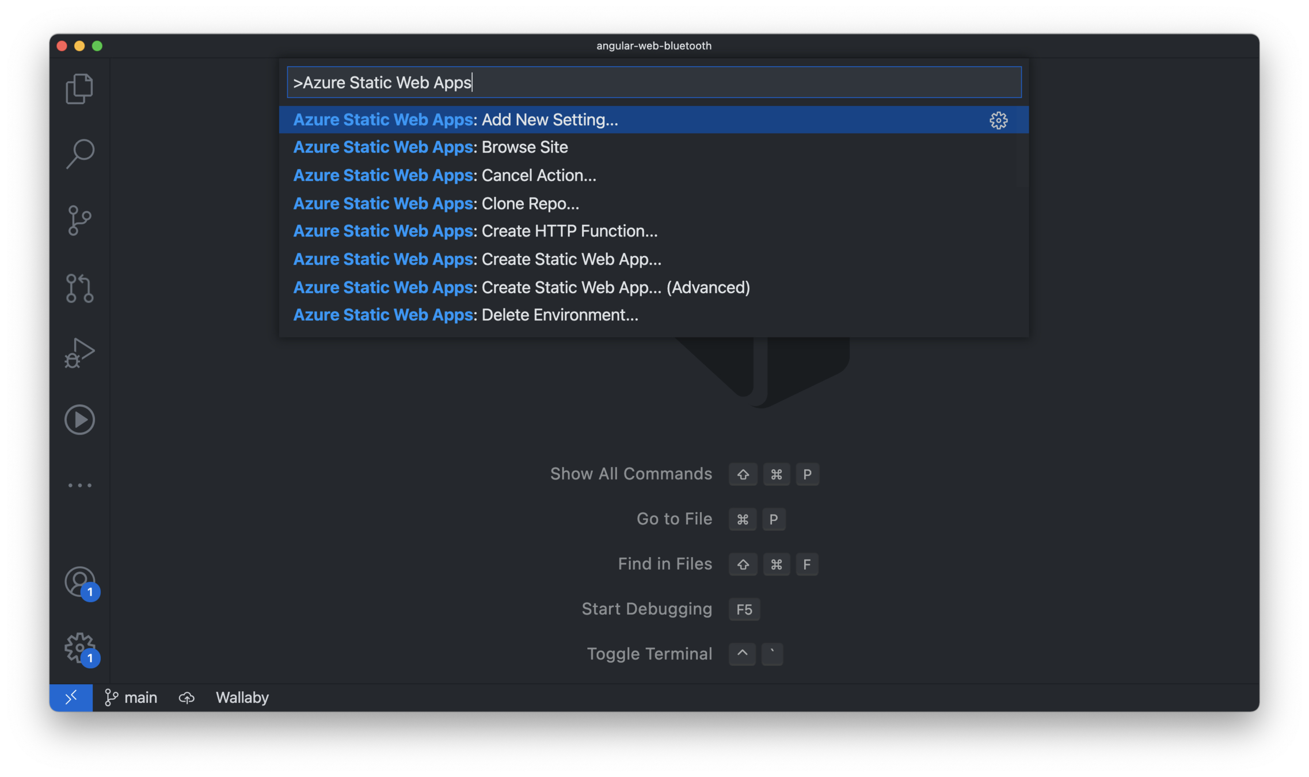1309x777 pixels.
Task: Click the remote window indicator in status bar
Action: 71,698
